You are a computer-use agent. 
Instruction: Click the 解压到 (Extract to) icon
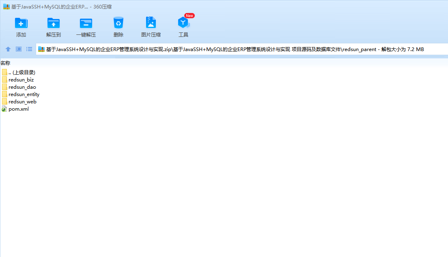pos(54,23)
